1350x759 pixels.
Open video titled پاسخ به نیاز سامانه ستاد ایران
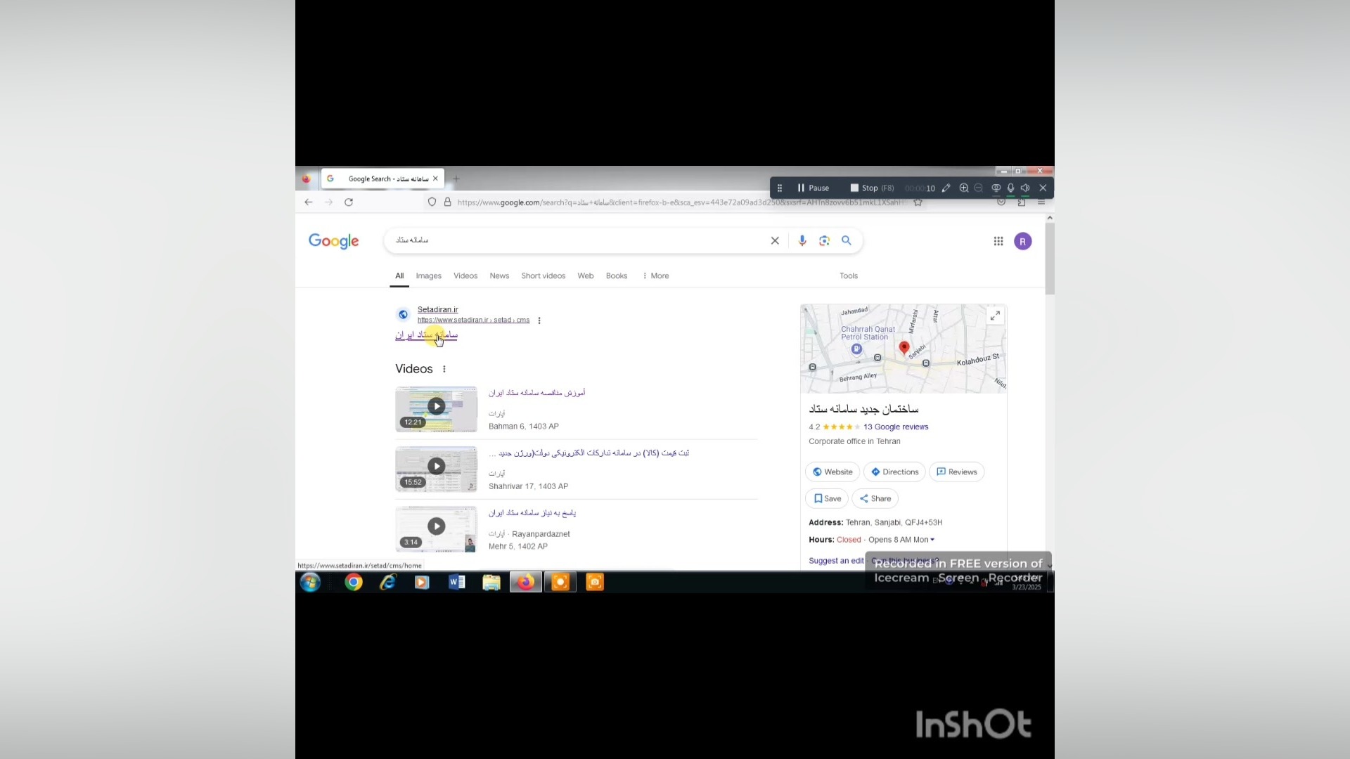[532, 513]
